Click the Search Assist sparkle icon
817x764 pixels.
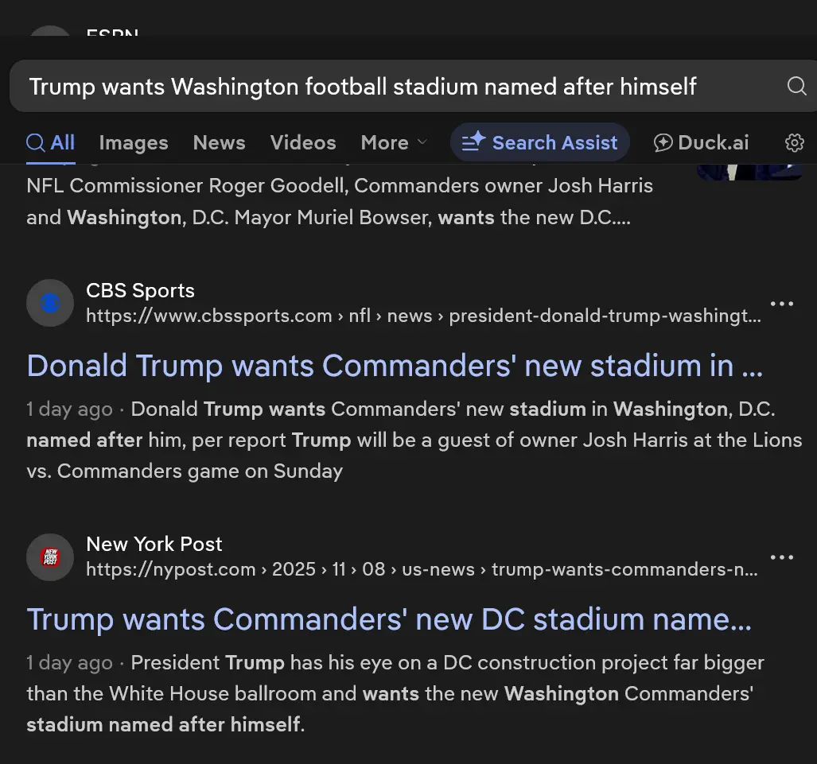pyautogui.click(x=473, y=142)
